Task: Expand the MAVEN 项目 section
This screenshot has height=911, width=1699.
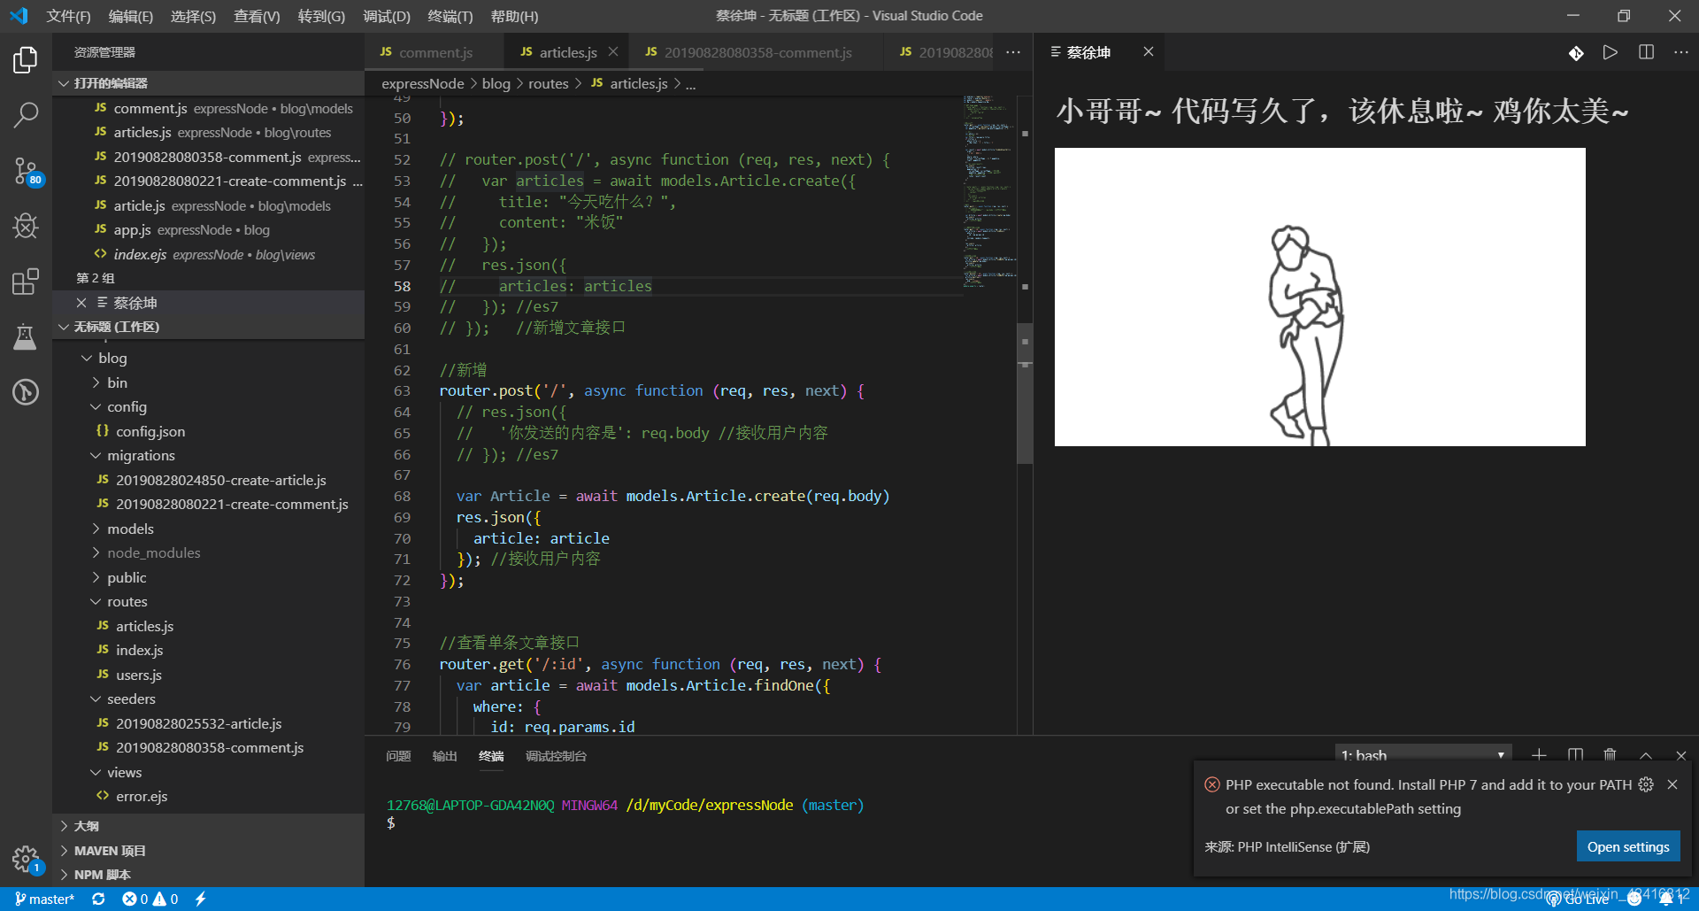Action: tap(208, 851)
